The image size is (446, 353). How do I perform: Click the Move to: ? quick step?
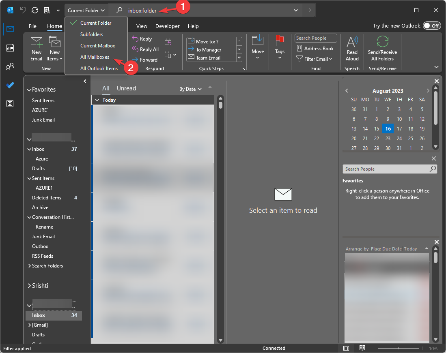(x=211, y=41)
